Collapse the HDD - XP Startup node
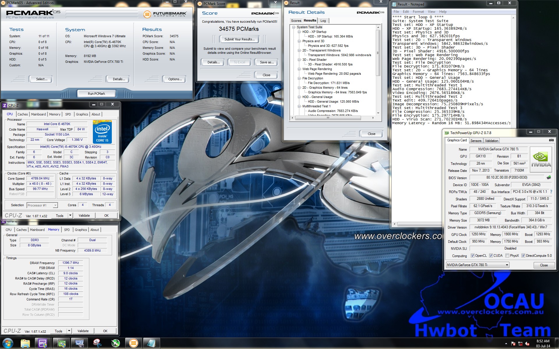 (x=299, y=32)
